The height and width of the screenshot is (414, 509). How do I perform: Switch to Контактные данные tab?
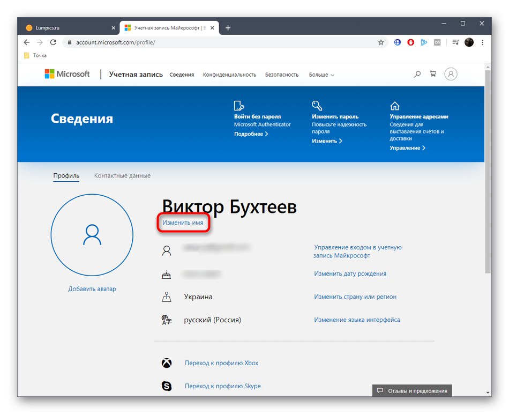(x=122, y=176)
